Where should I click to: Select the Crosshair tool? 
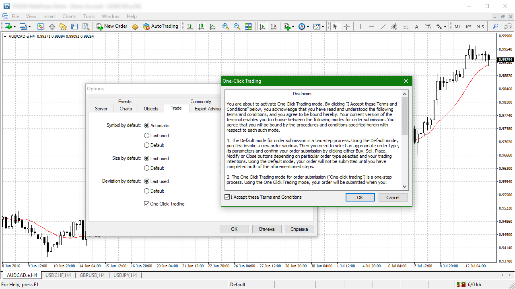[x=346, y=26]
